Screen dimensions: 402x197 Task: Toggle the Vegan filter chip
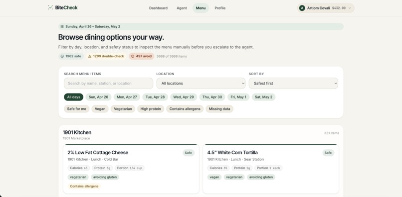coord(100,109)
